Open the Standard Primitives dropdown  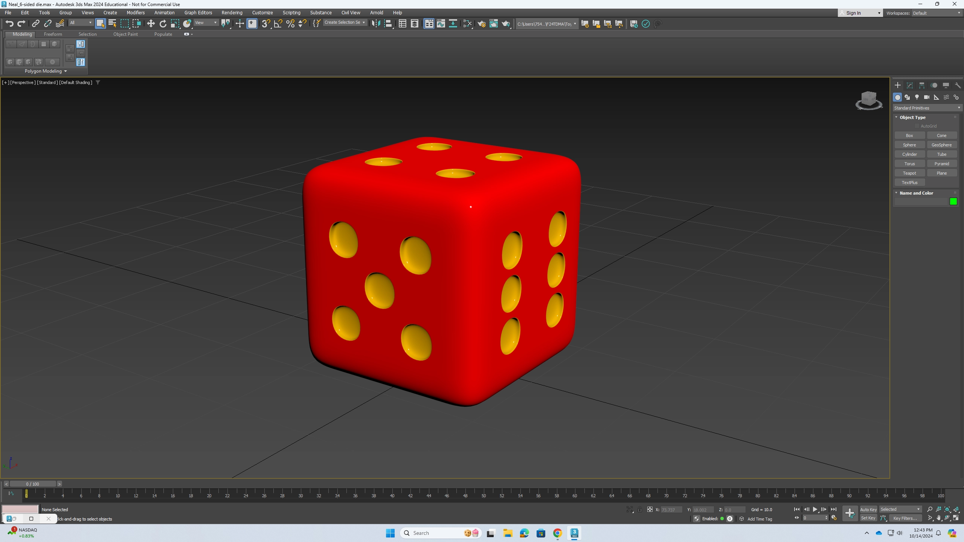[x=926, y=108]
